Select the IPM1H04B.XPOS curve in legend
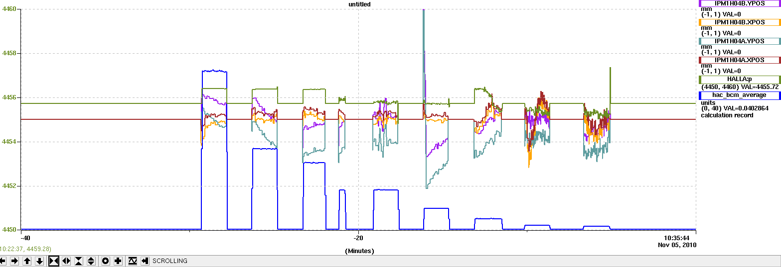781x267 pixels. click(740, 22)
